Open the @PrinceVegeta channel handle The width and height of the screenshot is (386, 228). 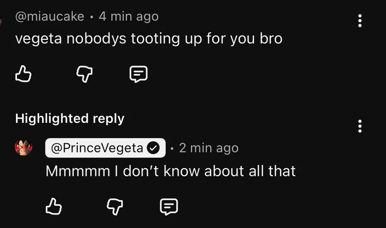pos(97,148)
